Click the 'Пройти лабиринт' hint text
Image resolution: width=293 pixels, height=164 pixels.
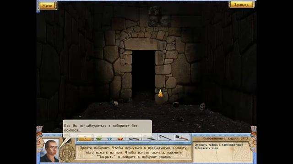click(x=134, y=153)
